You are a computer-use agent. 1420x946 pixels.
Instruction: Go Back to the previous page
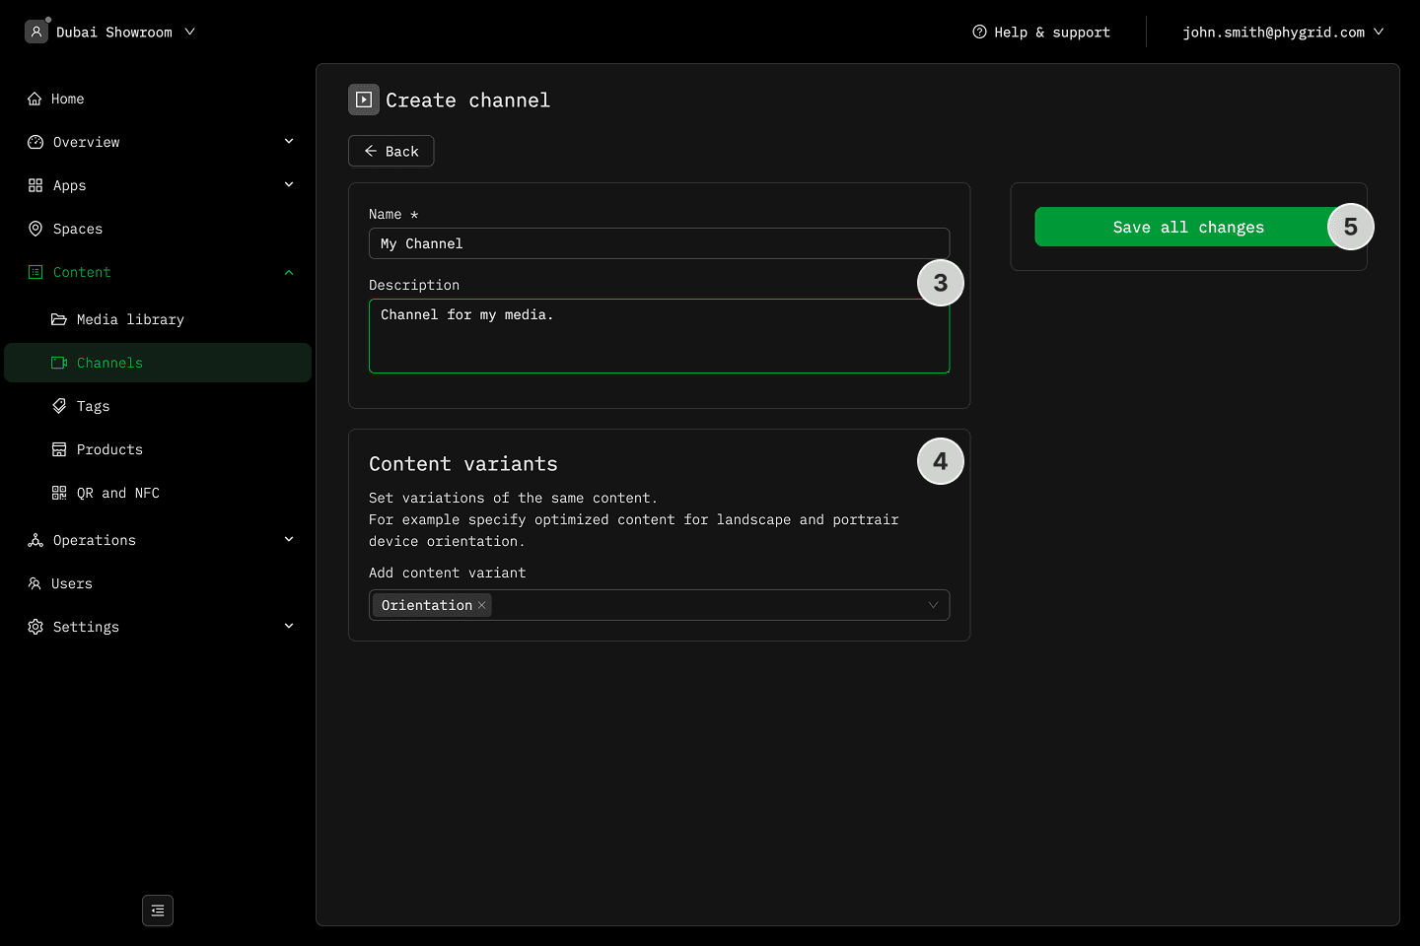391,151
